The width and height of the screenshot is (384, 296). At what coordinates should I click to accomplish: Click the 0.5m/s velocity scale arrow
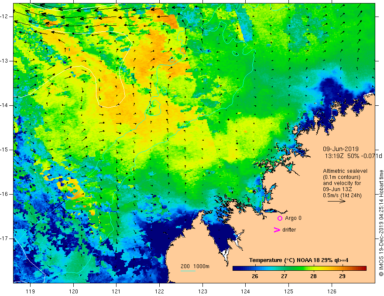(336, 201)
